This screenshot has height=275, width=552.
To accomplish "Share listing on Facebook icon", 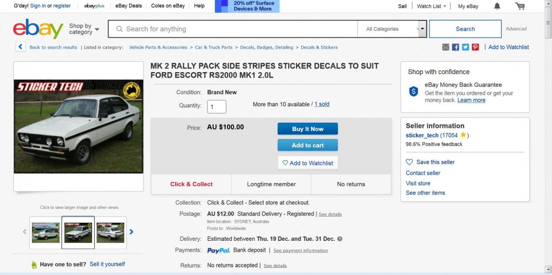I will pos(455,47).
